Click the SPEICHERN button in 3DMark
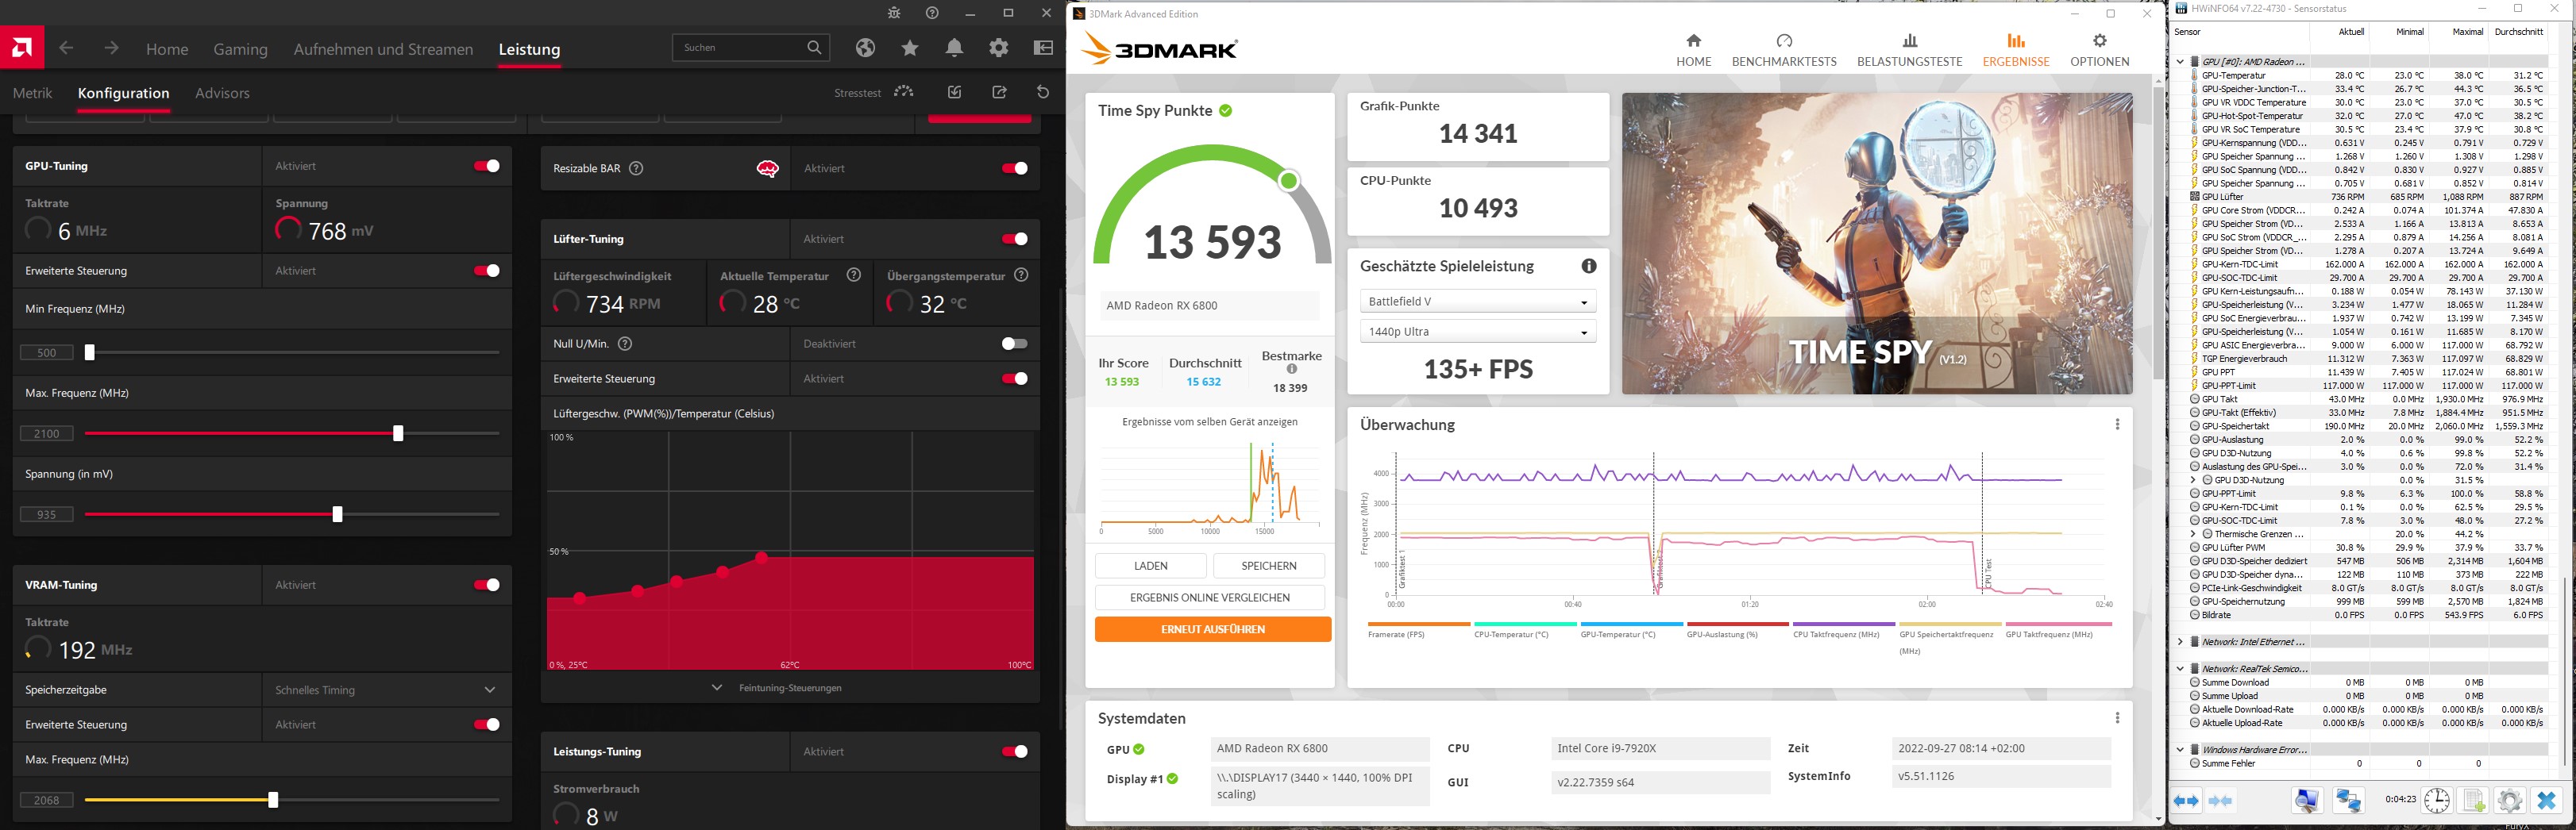This screenshot has width=2576, height=830. (1268, 567)
